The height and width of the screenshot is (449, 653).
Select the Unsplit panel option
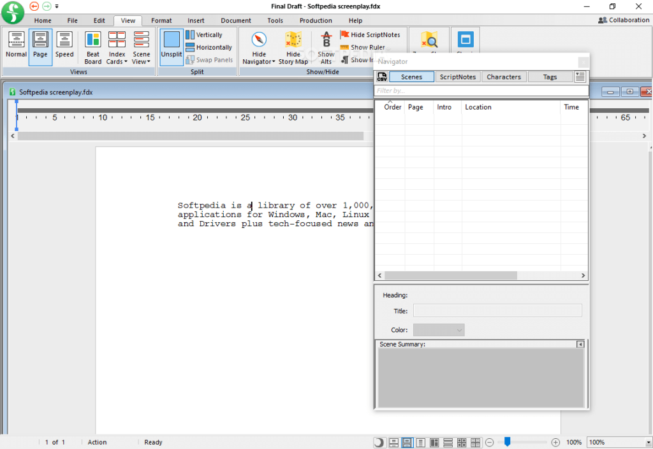[x=172, y=47]
